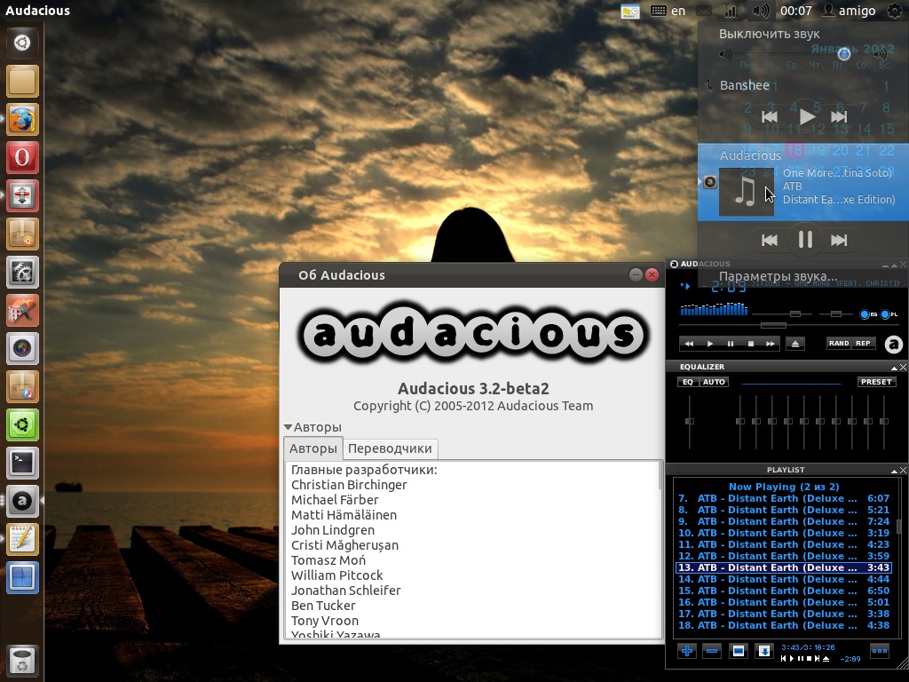Click Banshee play button in sound menu
Screen dimensions: 909x682
coord(806,116)
